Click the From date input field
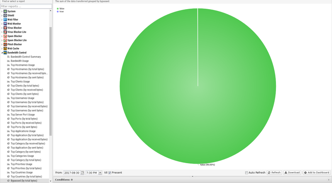Viewport: 332px width, 183px height. (x=72, y=173)
